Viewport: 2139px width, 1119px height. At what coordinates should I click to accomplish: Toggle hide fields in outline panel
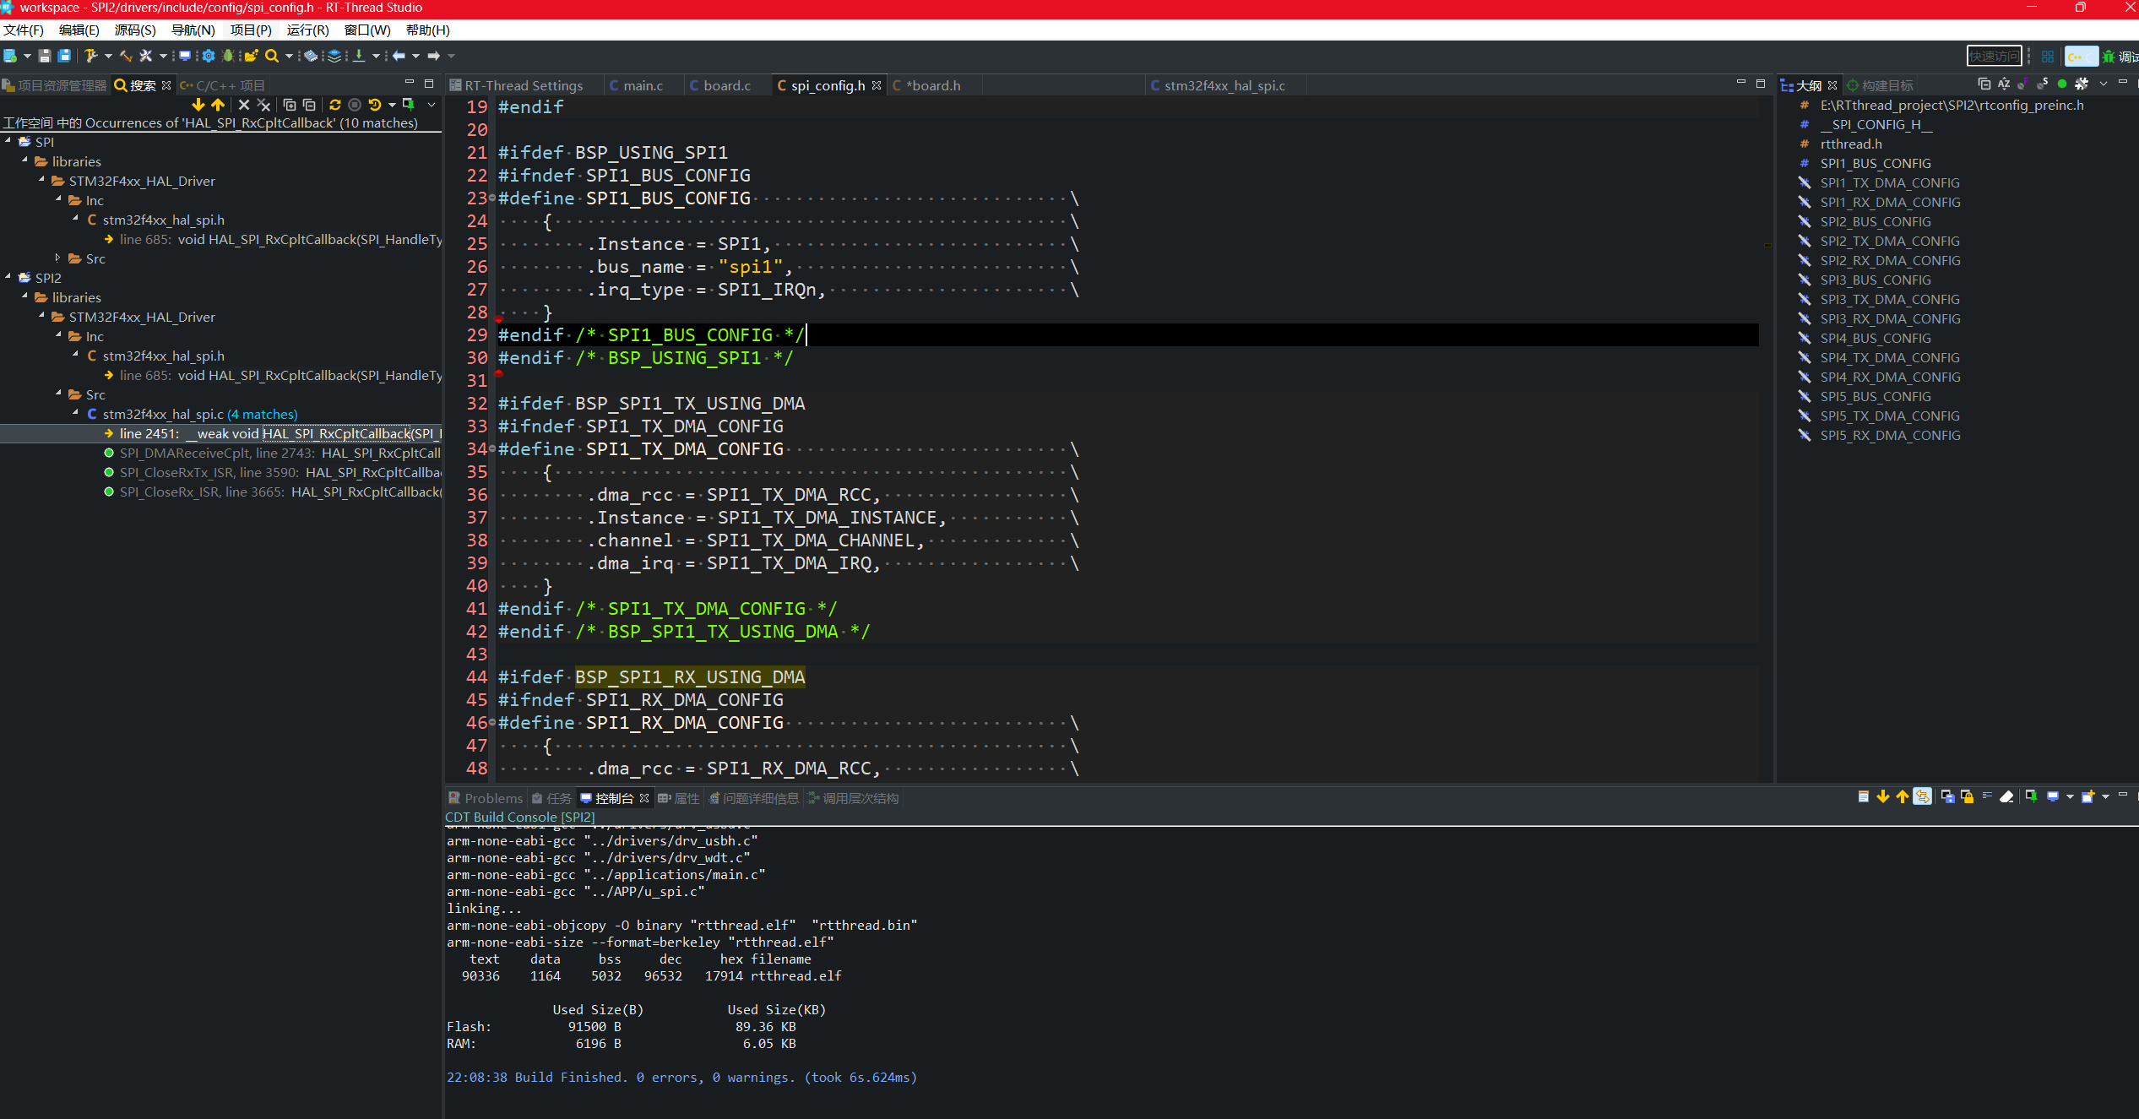point(2022,84)
